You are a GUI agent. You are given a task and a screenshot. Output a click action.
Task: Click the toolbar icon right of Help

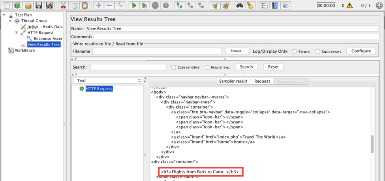coord(285,5)
